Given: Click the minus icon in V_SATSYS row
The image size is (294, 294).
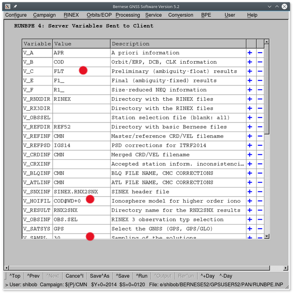Looking at the screenshot, I should [260, 229].
